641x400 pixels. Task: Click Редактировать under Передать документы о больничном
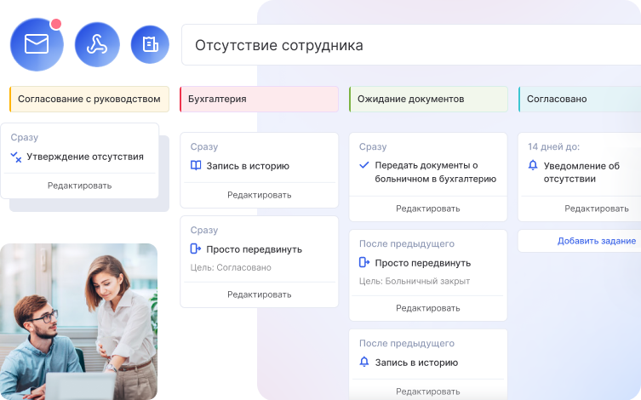[427, 209]
